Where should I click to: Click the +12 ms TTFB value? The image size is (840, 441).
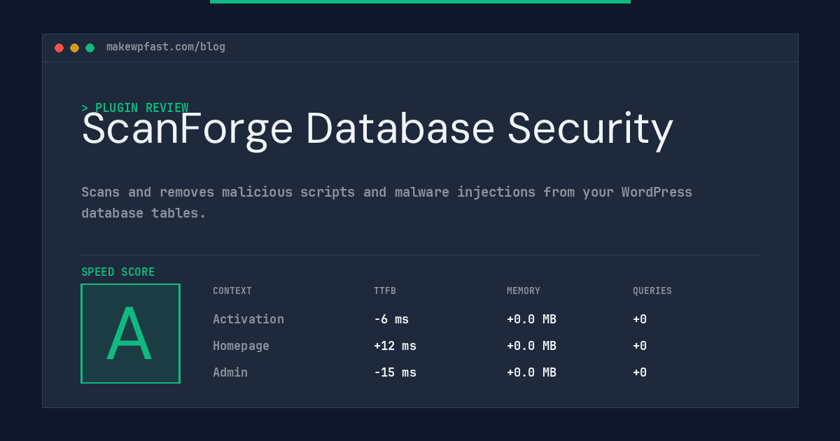point(395,346)
